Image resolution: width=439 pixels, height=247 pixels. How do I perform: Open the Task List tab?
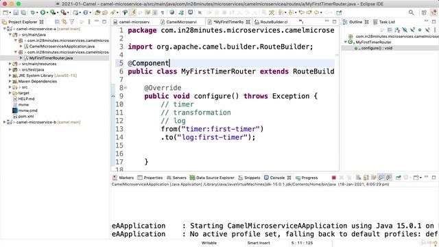[384, 22]
